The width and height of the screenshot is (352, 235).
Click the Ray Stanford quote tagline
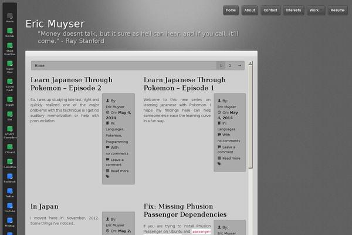138,38
